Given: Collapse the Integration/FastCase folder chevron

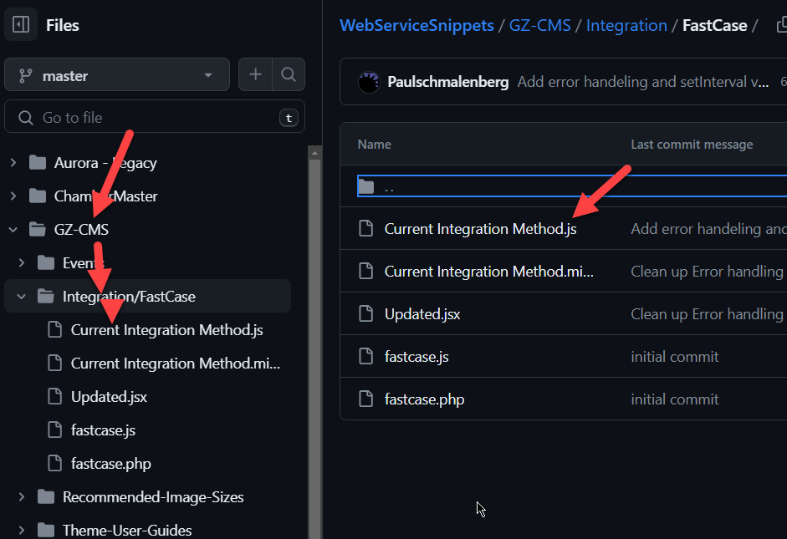Looking at the screenshot, I should point(22,297).
